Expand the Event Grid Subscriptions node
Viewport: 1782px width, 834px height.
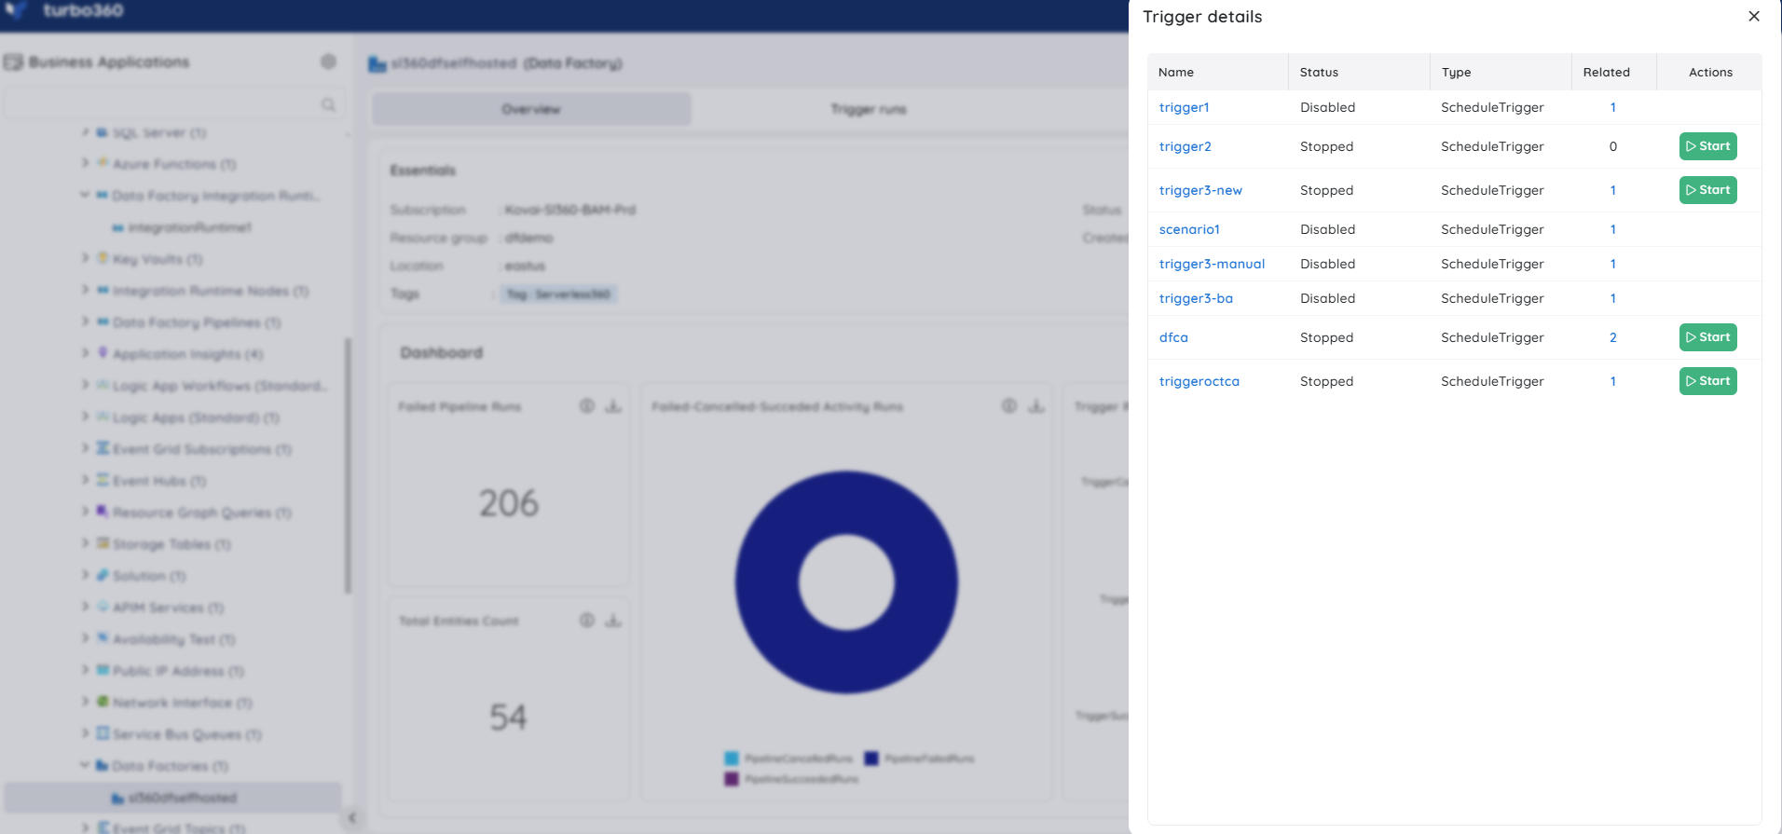click(85, 448)
